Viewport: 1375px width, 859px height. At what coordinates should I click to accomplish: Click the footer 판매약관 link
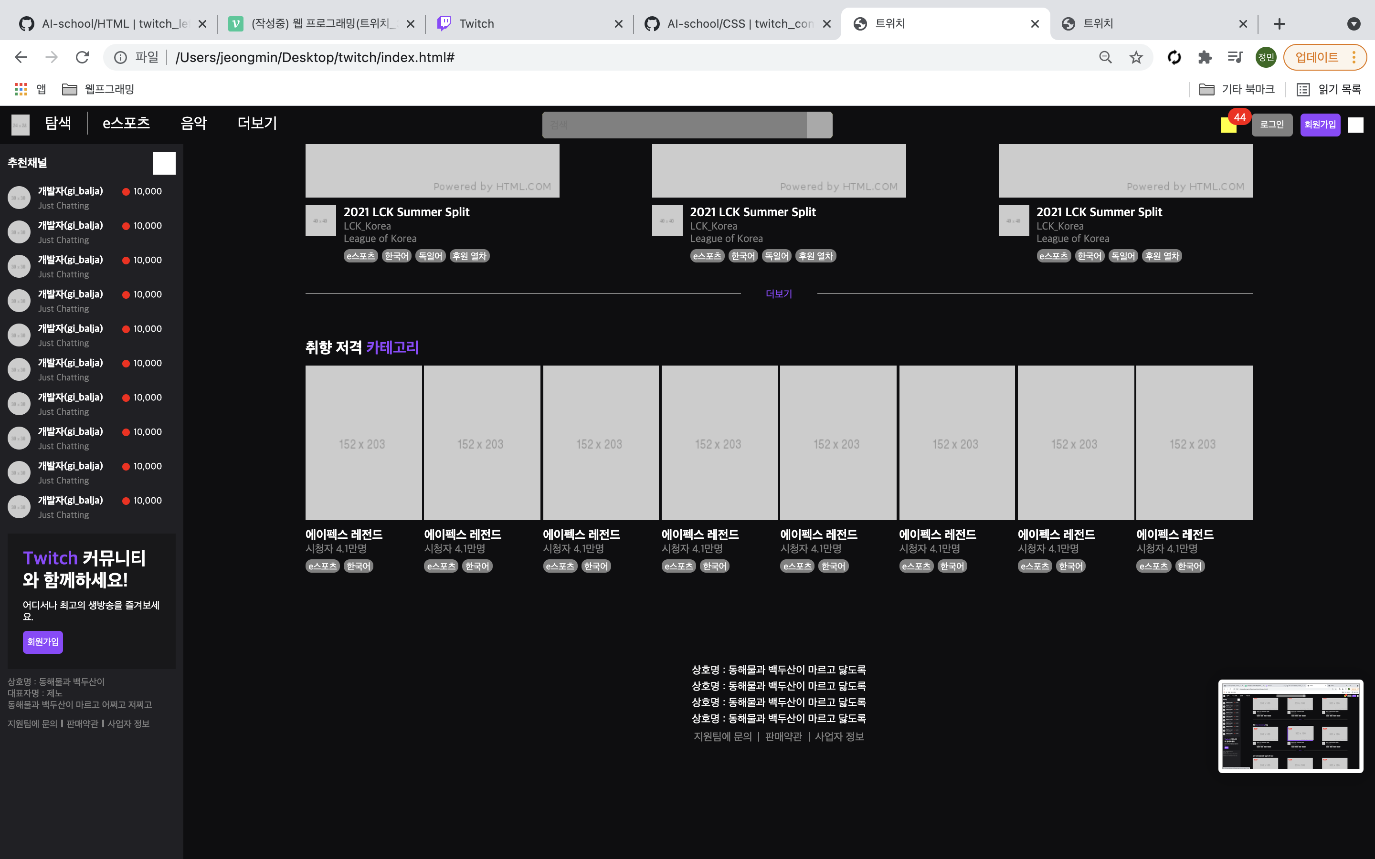[x=783, y=737]
